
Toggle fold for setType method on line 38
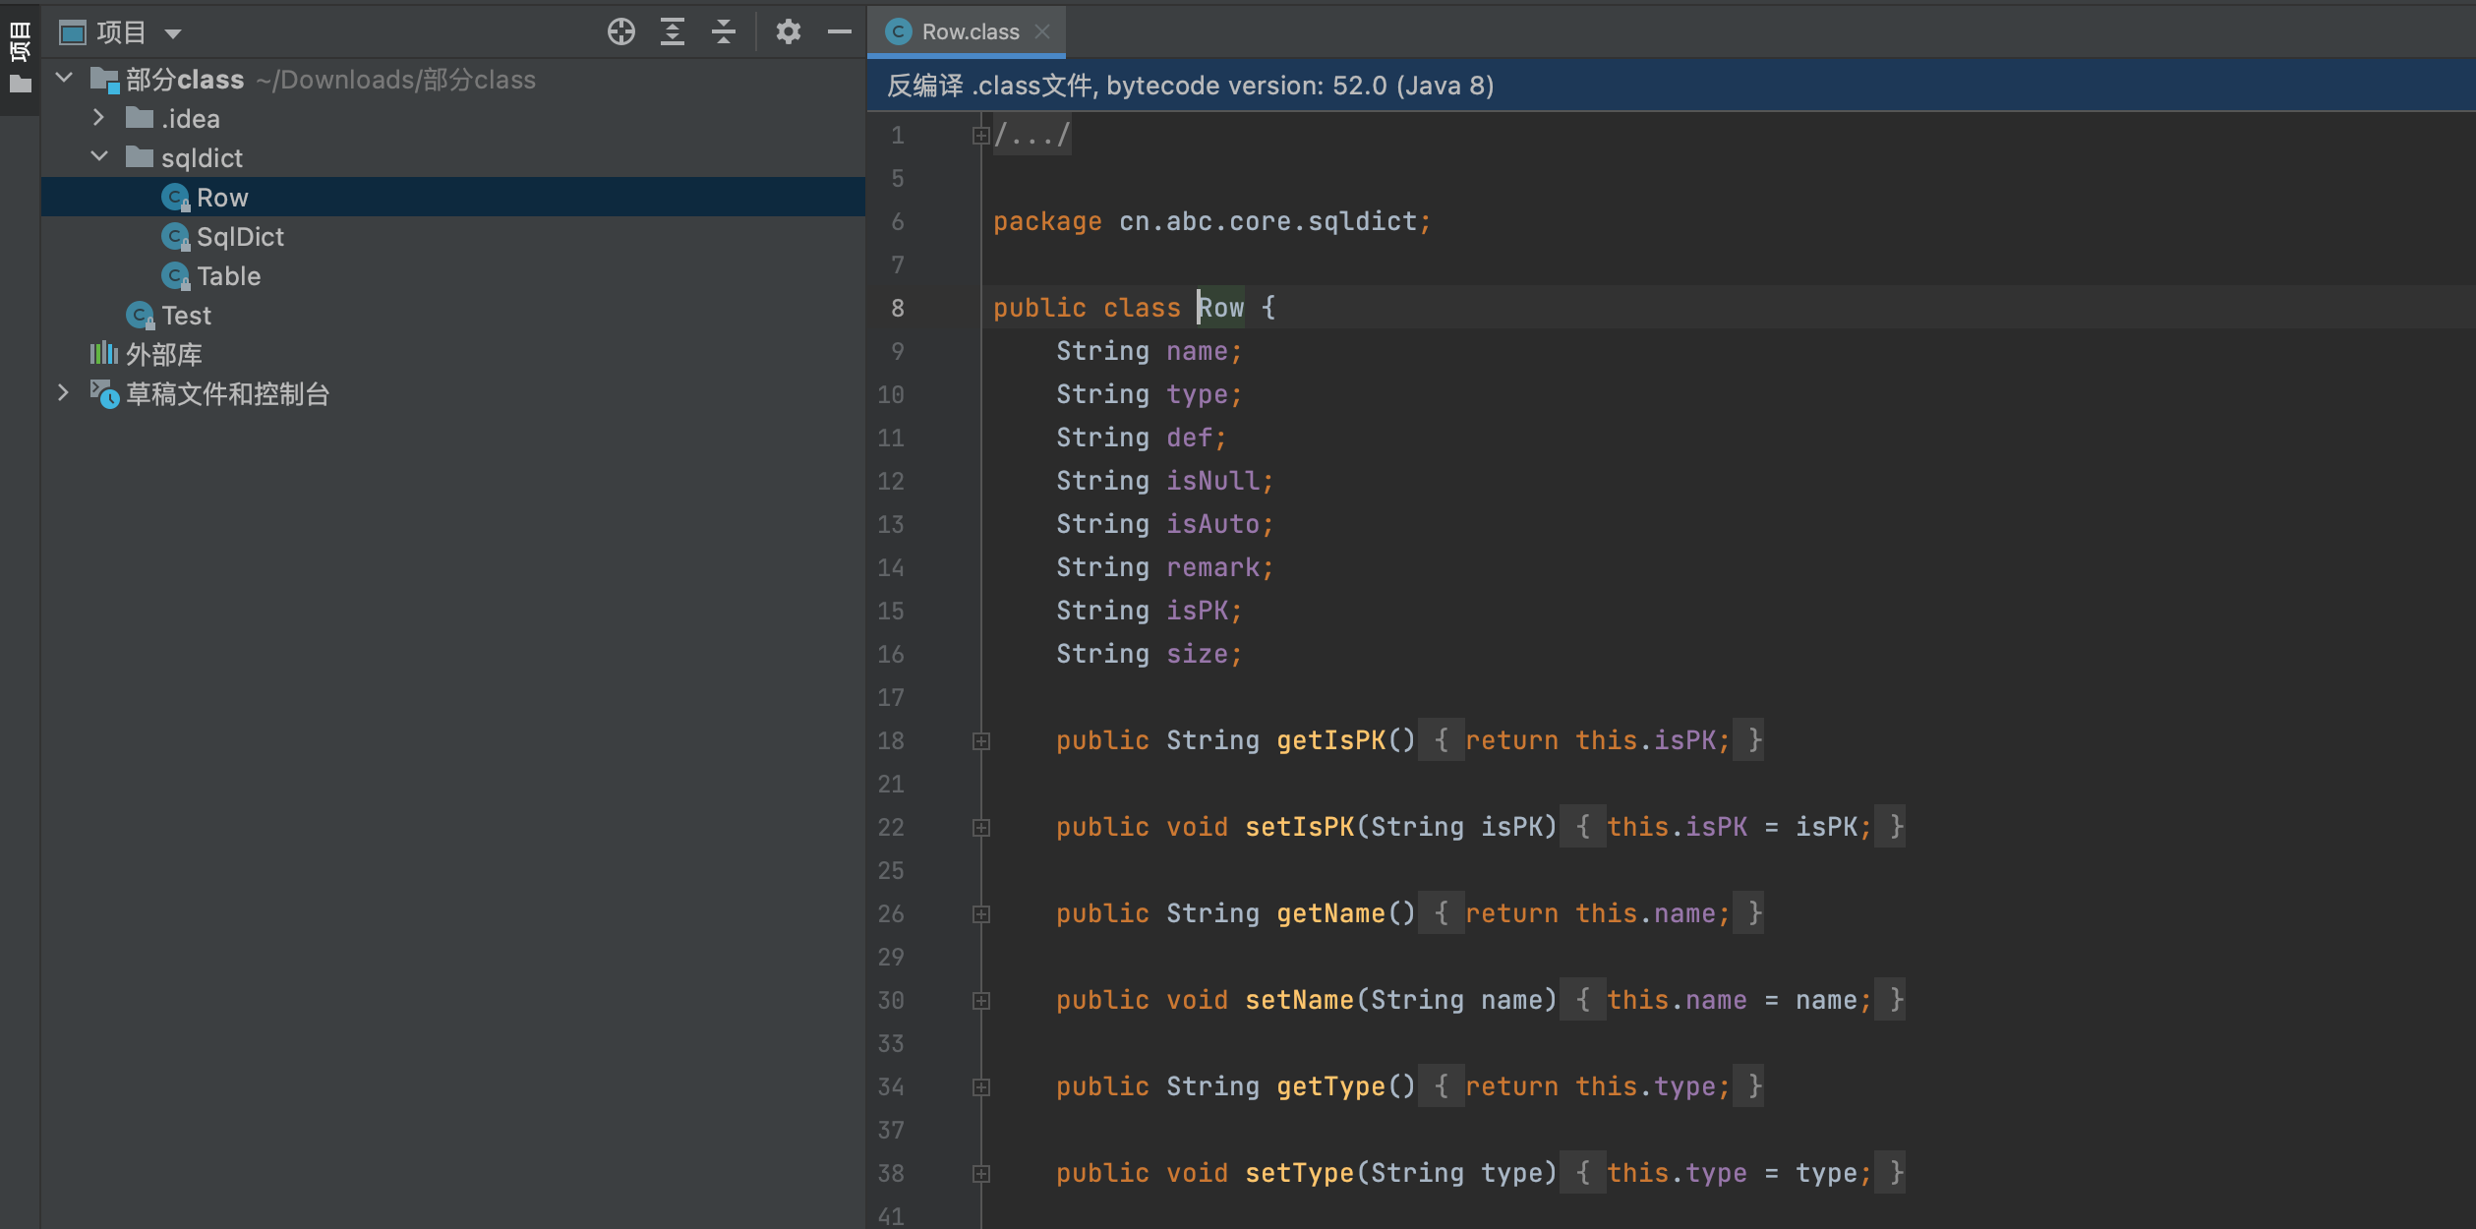click(x=980, y=1174)
